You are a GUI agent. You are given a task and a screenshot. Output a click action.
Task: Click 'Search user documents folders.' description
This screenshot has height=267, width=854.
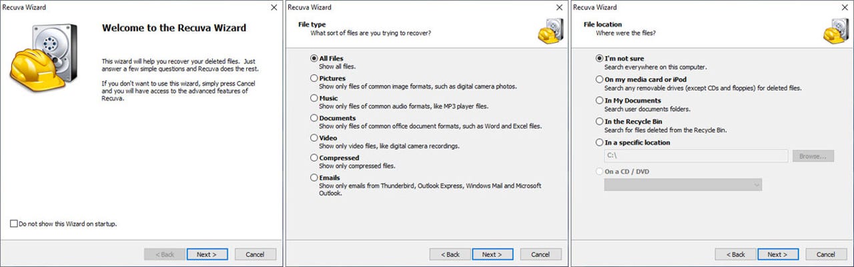pyautogui.click(x=647, y=109)
